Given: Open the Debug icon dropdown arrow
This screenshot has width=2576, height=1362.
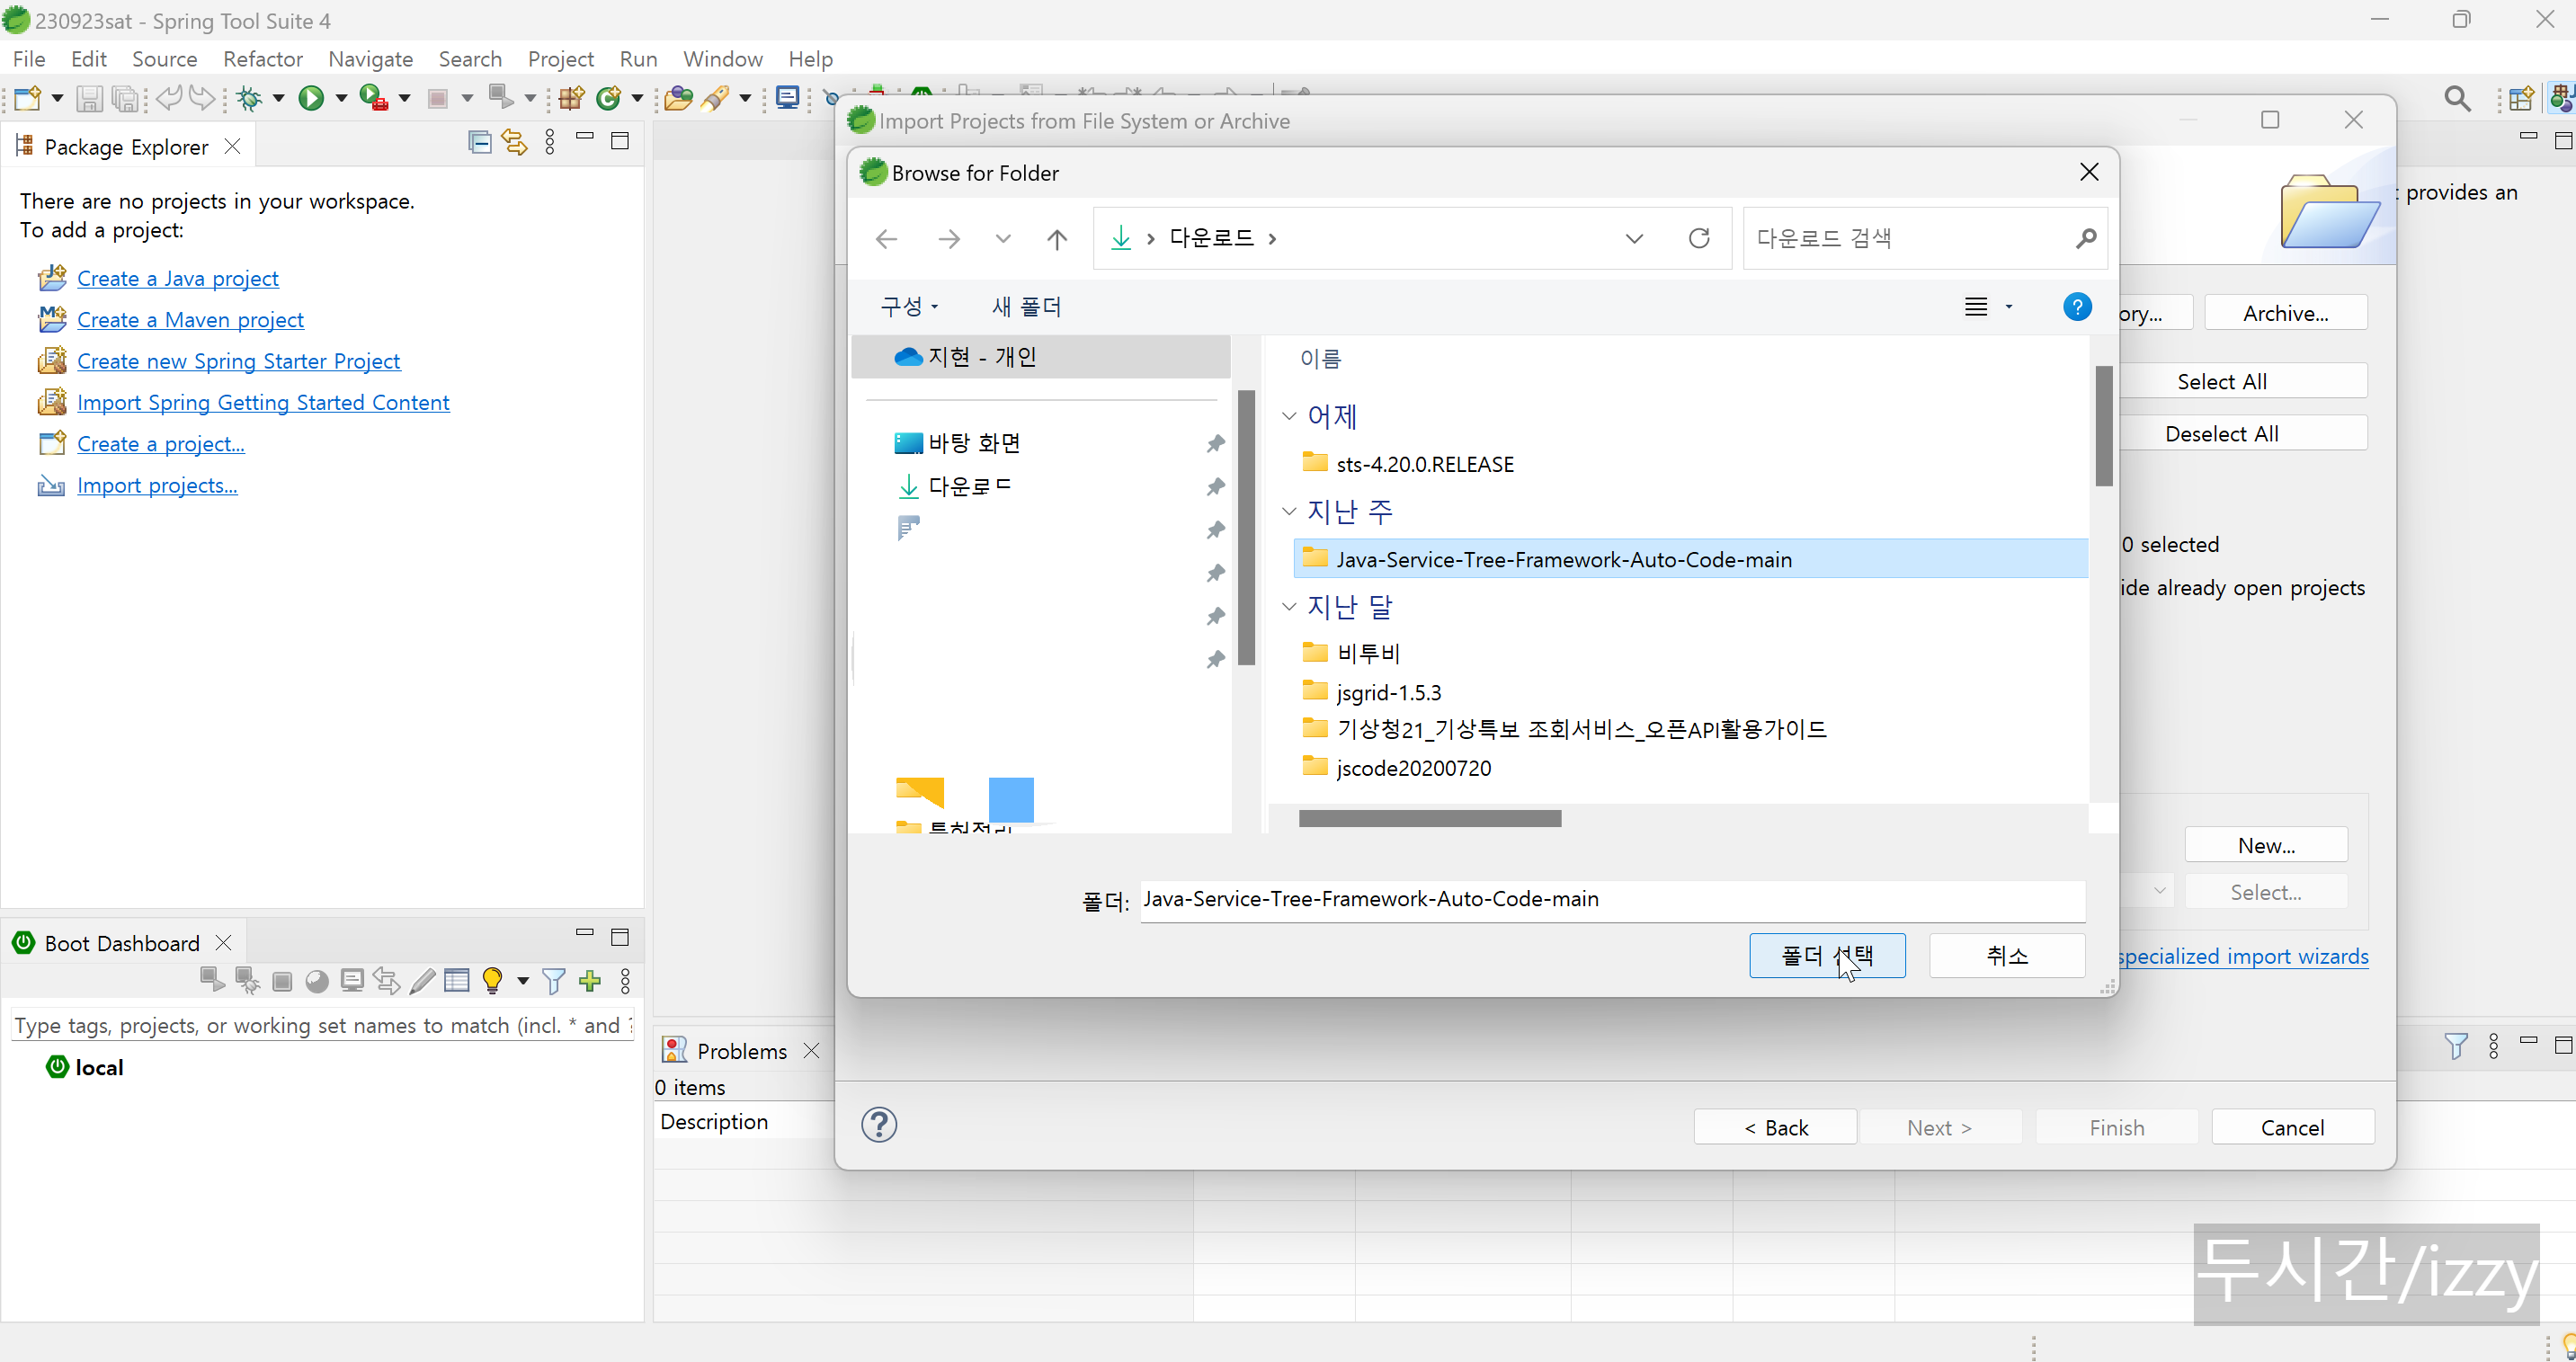Looking at the screenshot, I should pos(278,98).
